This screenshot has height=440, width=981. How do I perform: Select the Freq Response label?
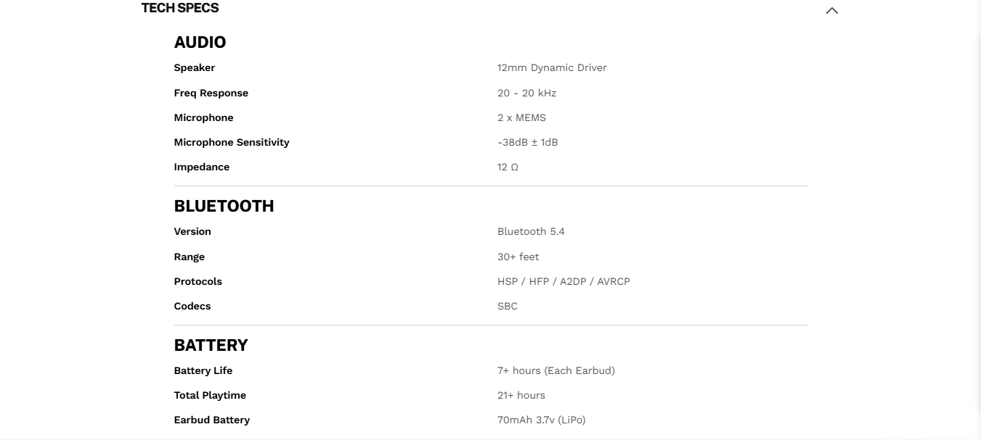pos(211,93)
